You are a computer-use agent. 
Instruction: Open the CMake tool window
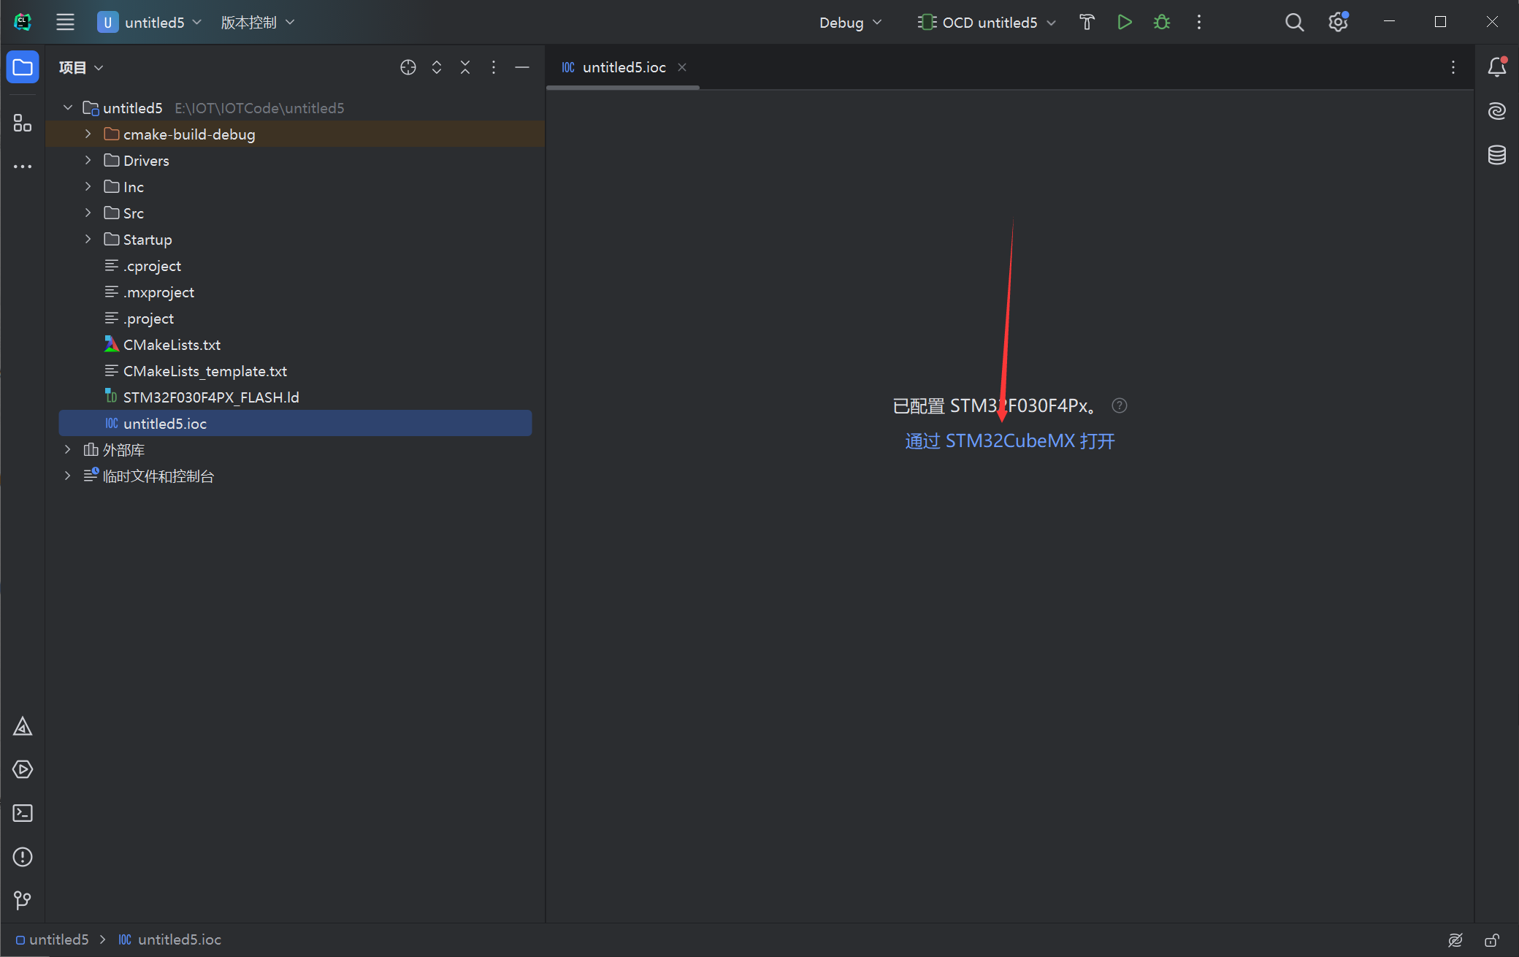click(23, 726)
